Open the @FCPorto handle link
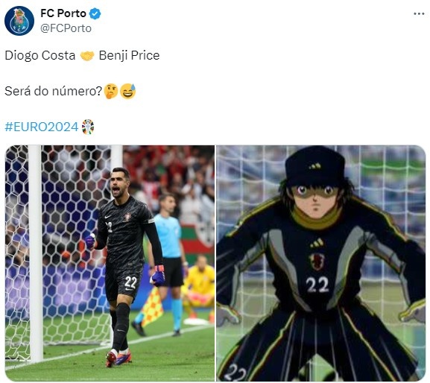Screen dimensions: 430x383 point(66,28)
